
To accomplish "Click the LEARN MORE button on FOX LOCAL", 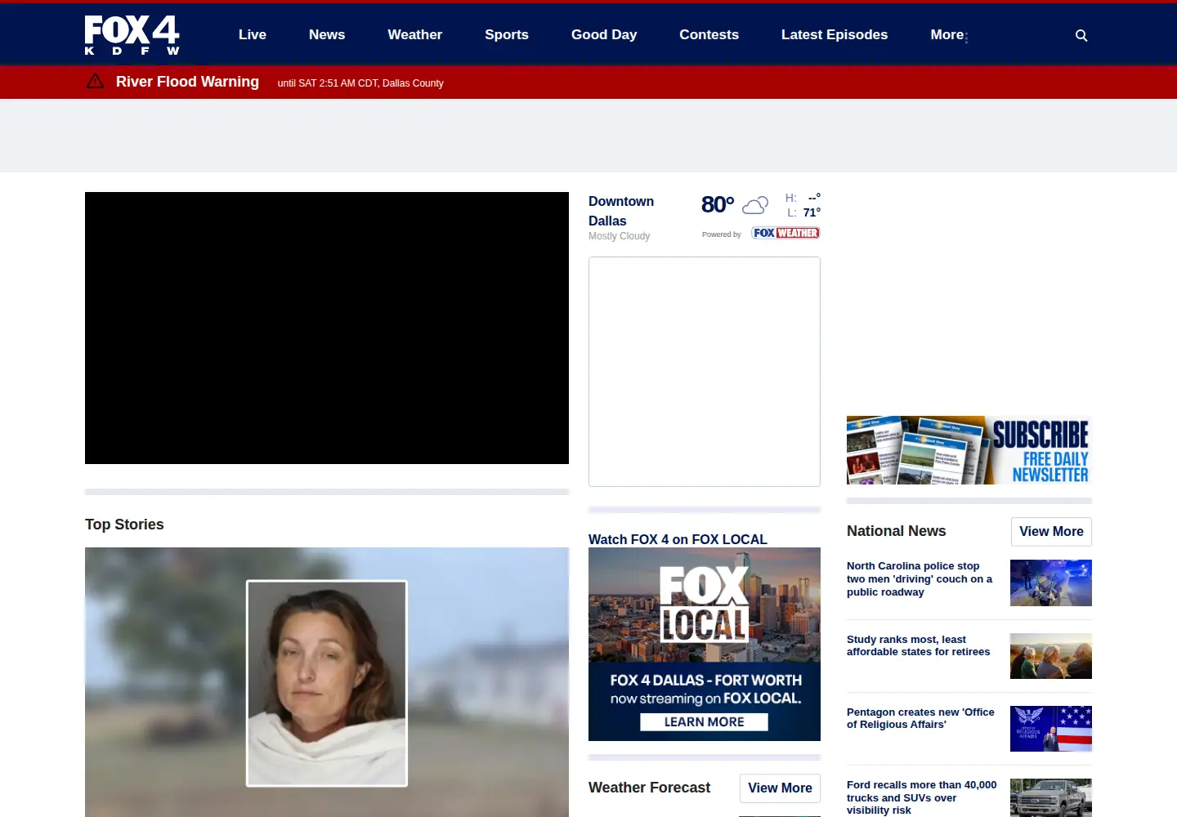I will coord(704,722).
